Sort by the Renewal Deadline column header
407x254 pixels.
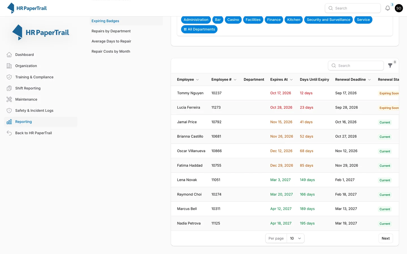[353, 80]
